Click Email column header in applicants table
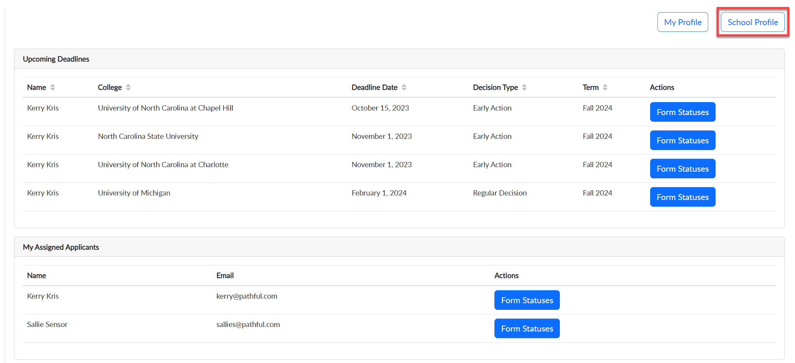The height and width of the screenshot is (363, 795). [x=225, y=276]
